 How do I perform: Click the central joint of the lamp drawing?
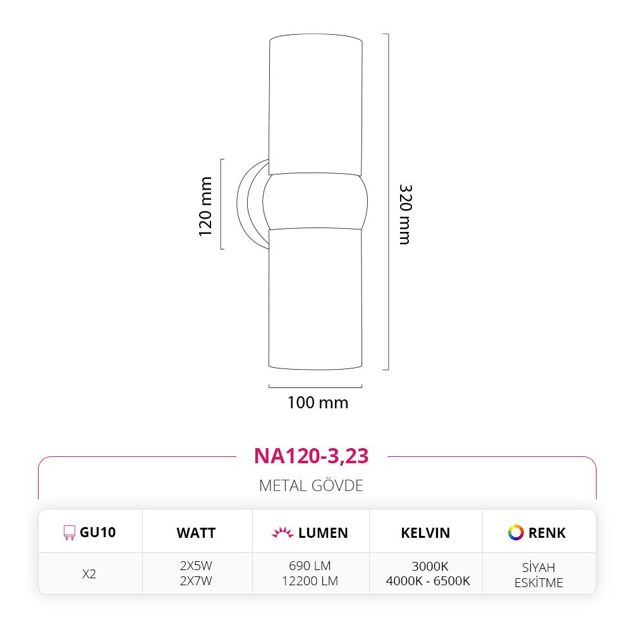[315, 202]
